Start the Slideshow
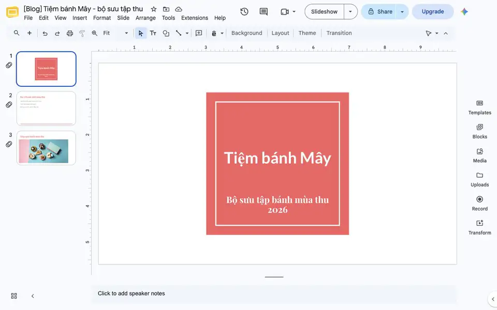The width and height of the screenshot is (497, 310). click(x=324, y=12)
